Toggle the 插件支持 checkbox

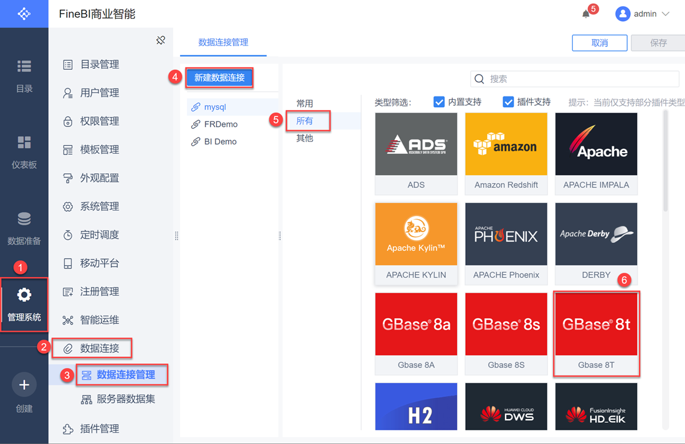coord(508,102)
